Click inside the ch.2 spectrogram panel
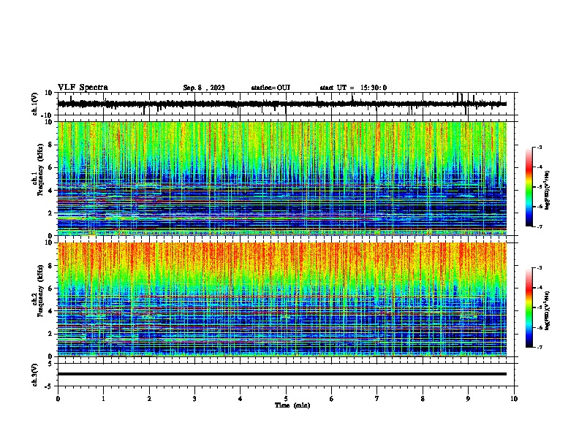 pyautogui.click(x=282, y=299)
